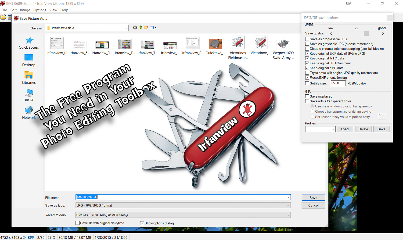
Task: Click the icon beside minimize in the title bar
Action: pyautogui.click(x=348, y=3)
